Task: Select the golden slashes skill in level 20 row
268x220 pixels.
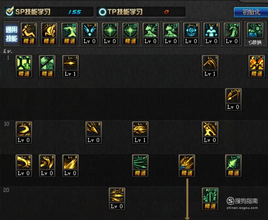Action: [x=117, y=199]
